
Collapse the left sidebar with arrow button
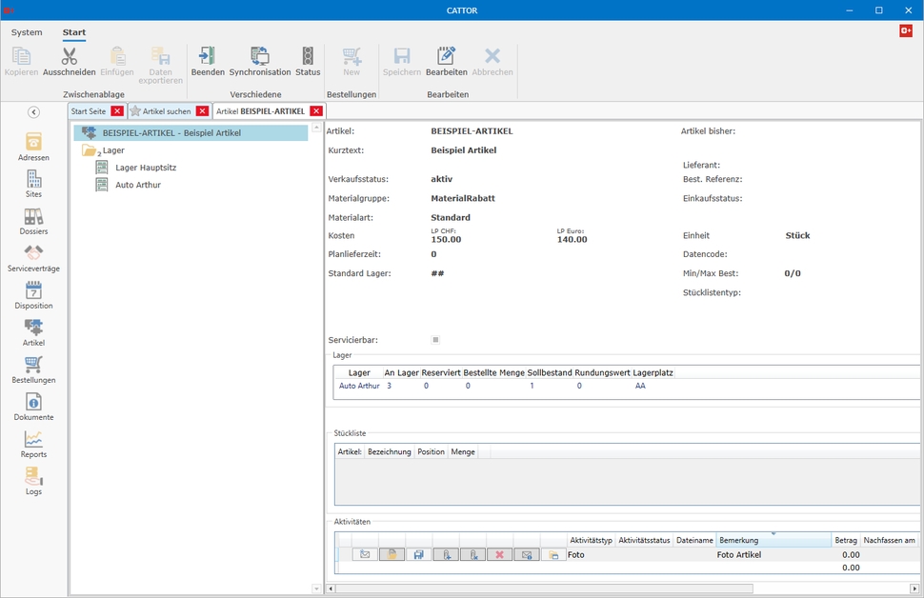[x=33, y=112]
